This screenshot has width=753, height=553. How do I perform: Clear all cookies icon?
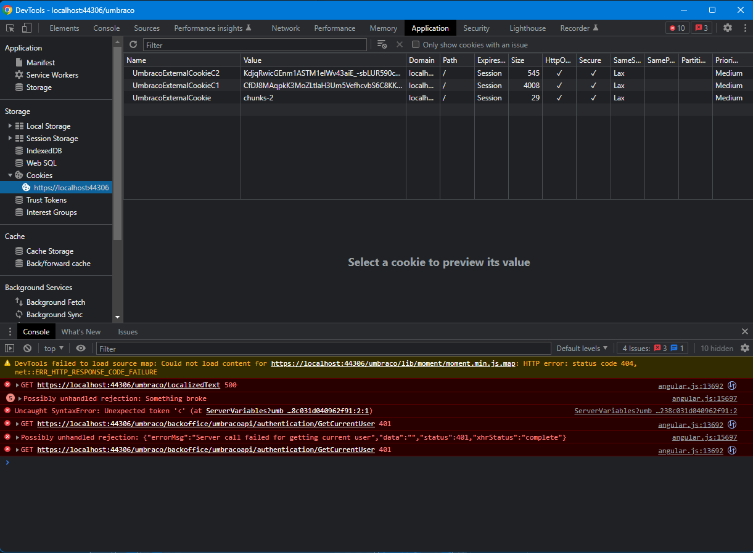pyautogui.click(x=382, y=44)
